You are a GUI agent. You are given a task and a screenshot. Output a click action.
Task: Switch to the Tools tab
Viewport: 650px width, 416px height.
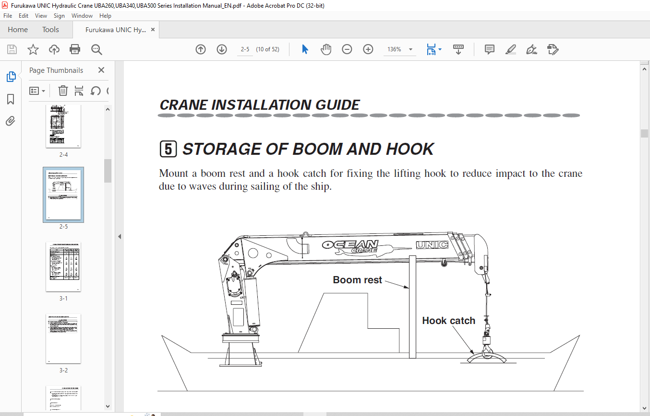point(50,30)
